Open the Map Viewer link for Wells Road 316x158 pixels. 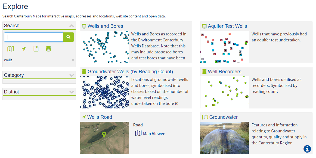[154, 133]
